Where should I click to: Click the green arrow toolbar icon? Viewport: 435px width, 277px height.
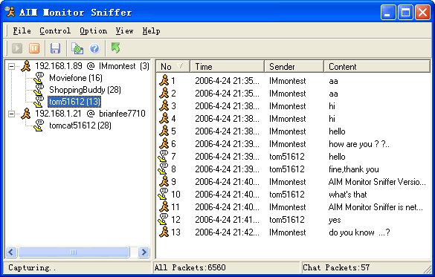(x=116, y=48)
